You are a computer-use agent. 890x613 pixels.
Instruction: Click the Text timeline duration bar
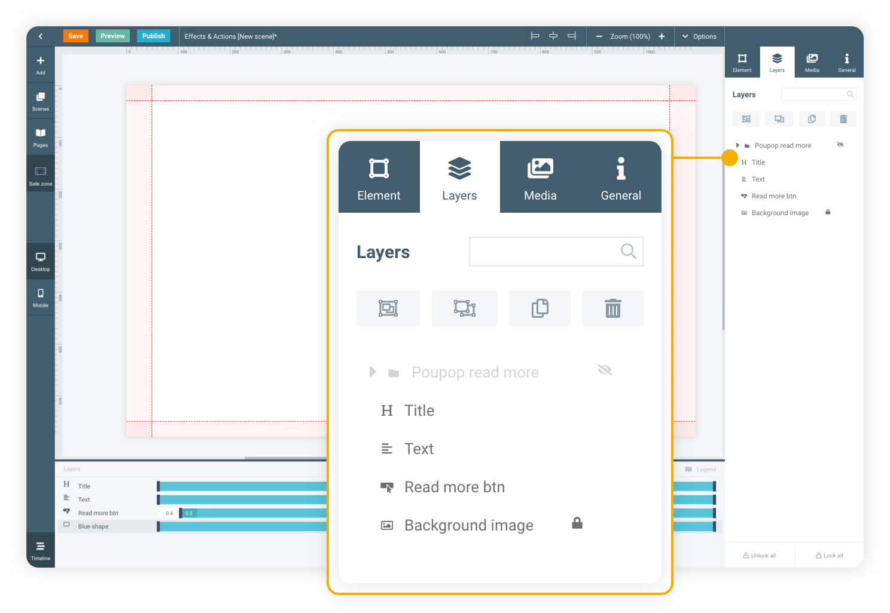click(x=242, y=499)
